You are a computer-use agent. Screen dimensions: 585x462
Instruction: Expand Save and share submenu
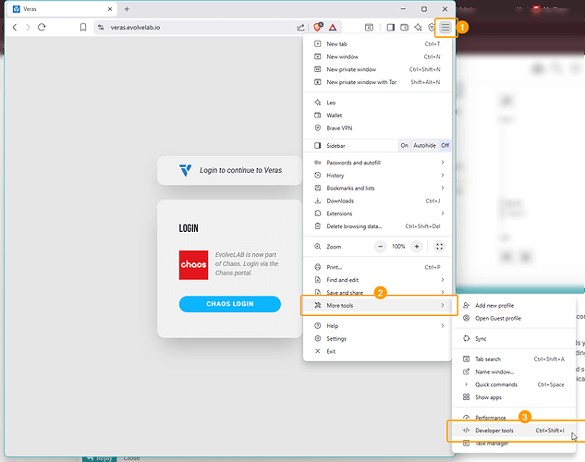(378, 292)
